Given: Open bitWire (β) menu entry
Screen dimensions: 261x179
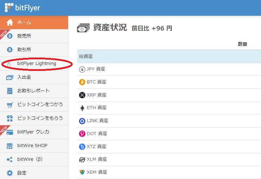Looking at the screenshot, I should (x=34, y=159).
